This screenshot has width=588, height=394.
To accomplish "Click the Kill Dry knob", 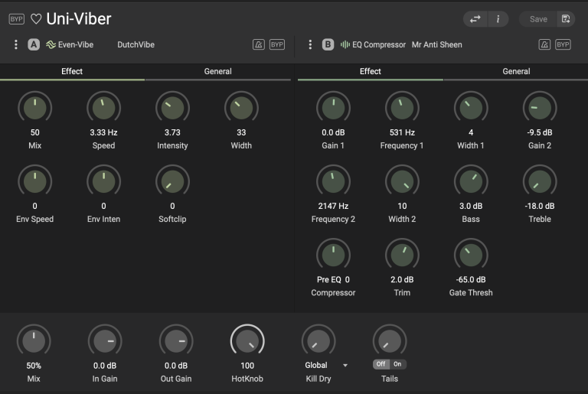I will [x=318, y=341].
